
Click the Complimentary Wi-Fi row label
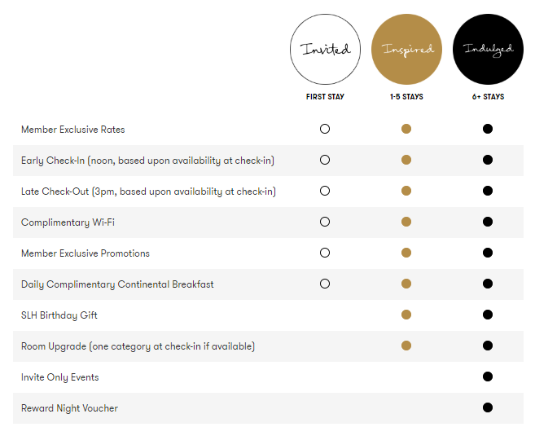(68, 222)
